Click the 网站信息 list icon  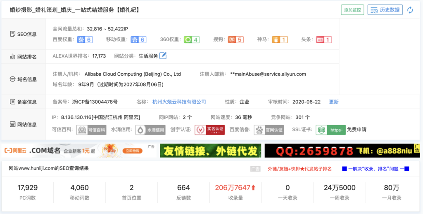(12, 124)
